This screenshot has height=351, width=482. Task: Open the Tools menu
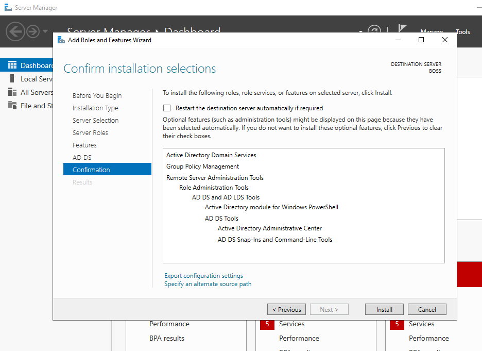[462, 32]
